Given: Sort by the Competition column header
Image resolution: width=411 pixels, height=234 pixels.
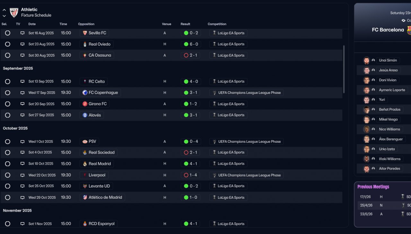Looking at the screenshot, I should coord(217,24).
